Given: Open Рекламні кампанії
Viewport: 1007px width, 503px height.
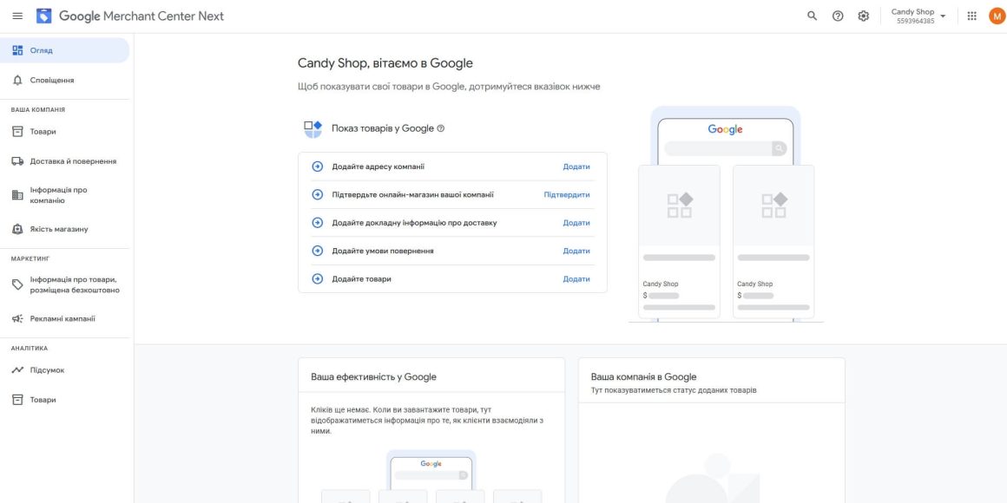Looking at the screenshot, I should [x=64, y=318].
